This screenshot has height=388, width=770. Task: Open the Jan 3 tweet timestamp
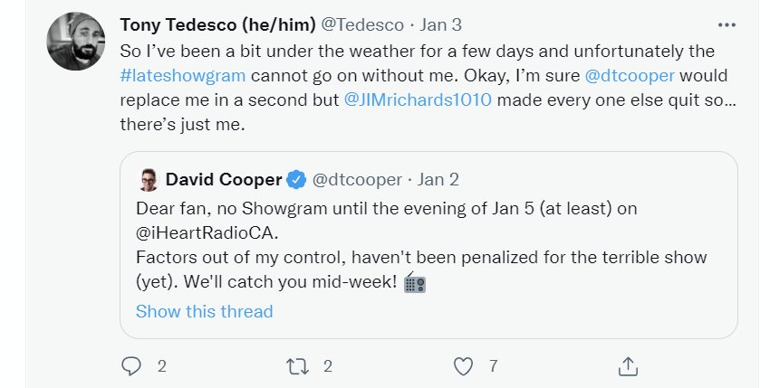point(440,25)
